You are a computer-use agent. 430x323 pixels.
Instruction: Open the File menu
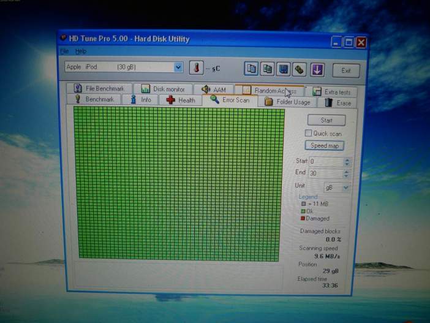(x=64, y=51)
